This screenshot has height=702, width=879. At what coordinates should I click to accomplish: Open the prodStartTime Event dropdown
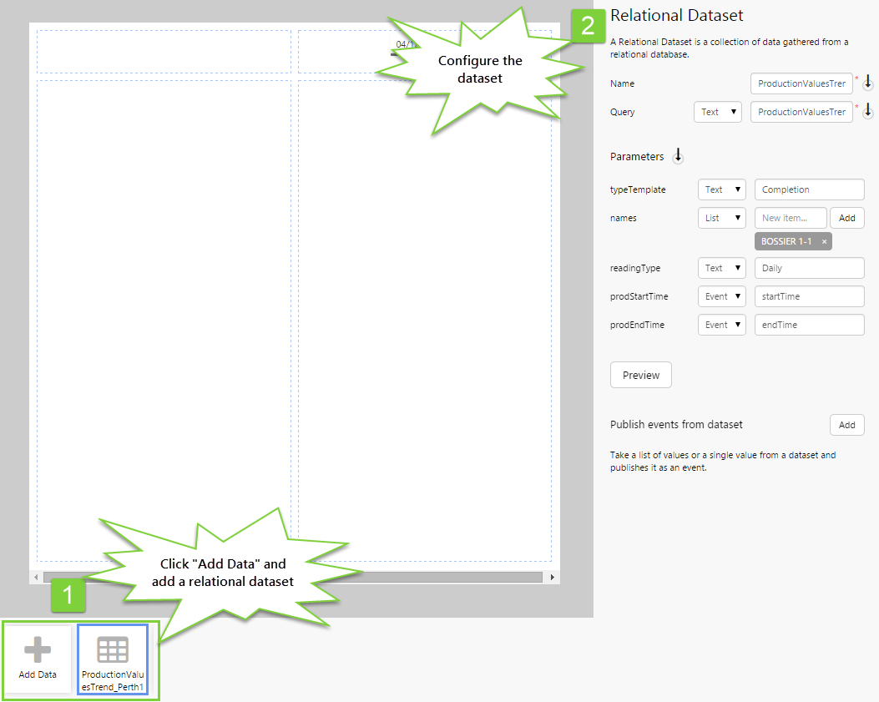[721, 296]
